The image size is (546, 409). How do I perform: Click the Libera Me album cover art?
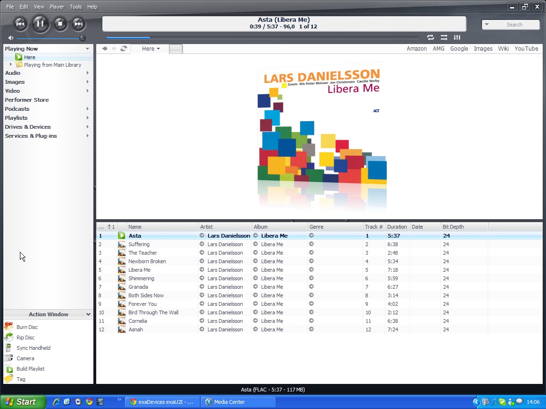click(322, 123)
